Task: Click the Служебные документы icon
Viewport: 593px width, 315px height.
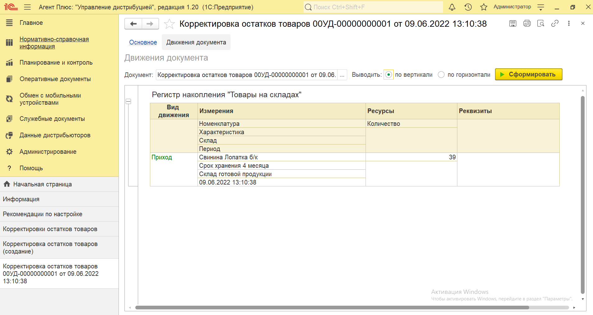Action: 9,119
